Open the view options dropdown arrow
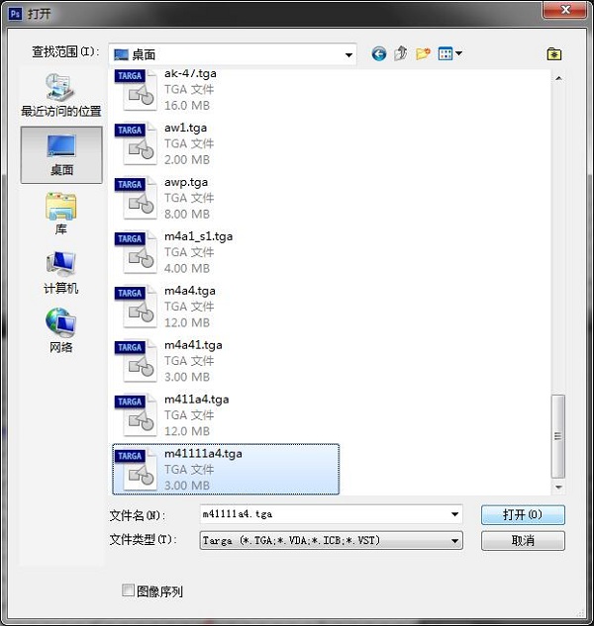This screenshot has width=594, height=626. point(458,53)
